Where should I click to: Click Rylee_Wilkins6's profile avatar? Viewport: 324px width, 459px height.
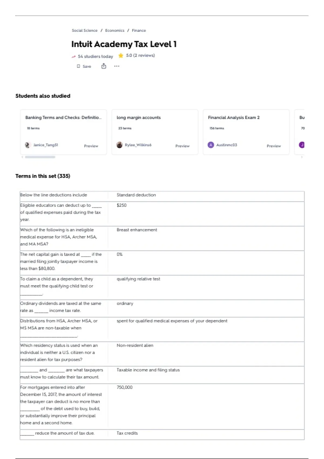pyautogui.click(x=119, y=145)
